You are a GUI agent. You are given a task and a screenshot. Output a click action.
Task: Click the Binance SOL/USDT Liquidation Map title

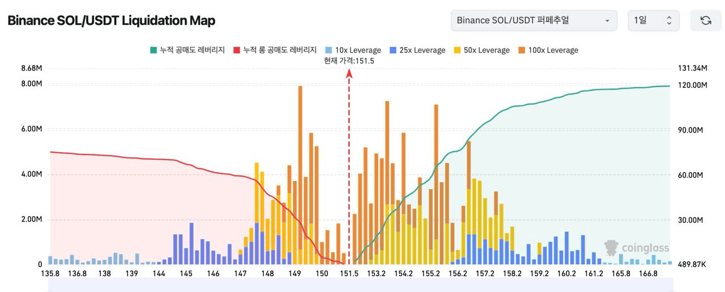pyautogui.click(x=111, y=21)
